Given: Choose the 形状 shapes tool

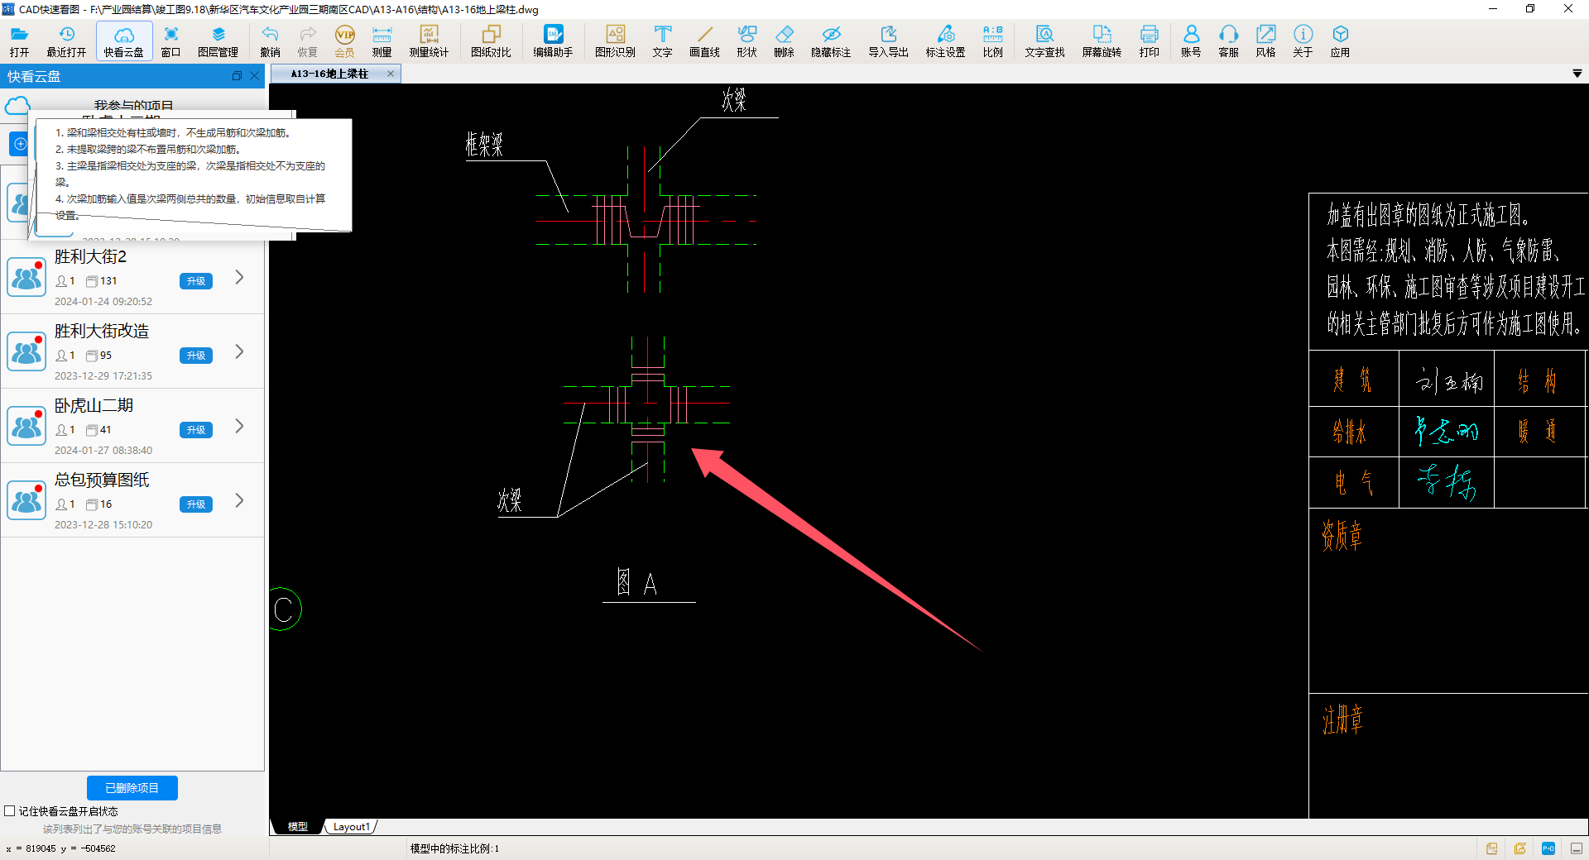Looking at the screenshot, I should (x=746, y=41).
